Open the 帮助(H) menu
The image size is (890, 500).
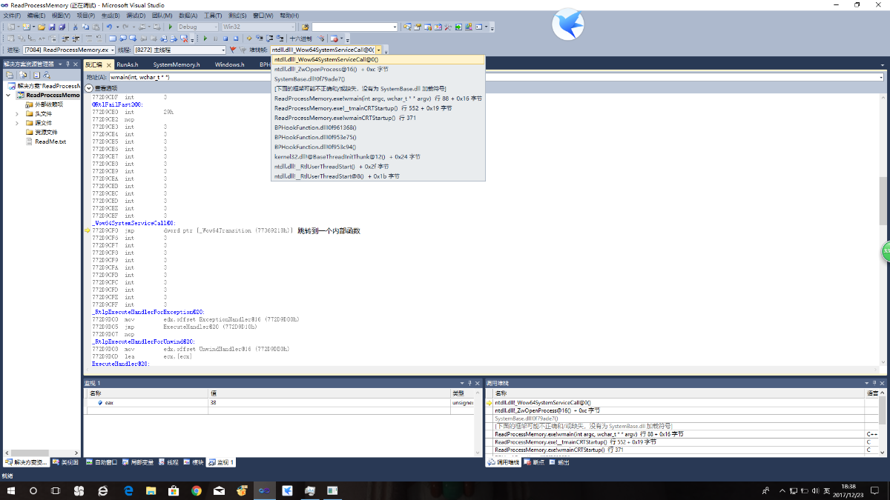(x=289, y=16)
